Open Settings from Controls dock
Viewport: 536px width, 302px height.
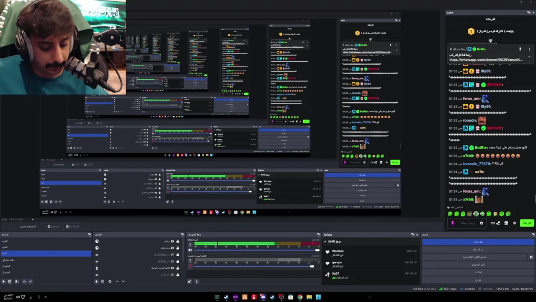pyautogui.click(x=478, y=272)
